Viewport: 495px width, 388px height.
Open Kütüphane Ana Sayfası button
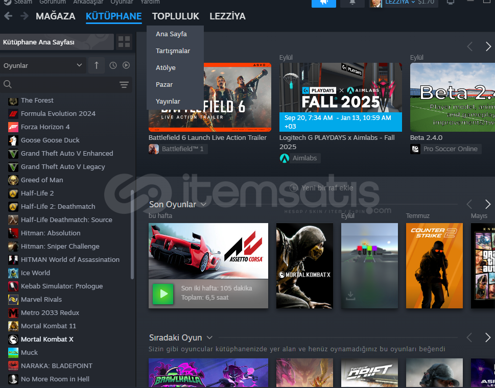pyautogui.click(x=56, y=42)
